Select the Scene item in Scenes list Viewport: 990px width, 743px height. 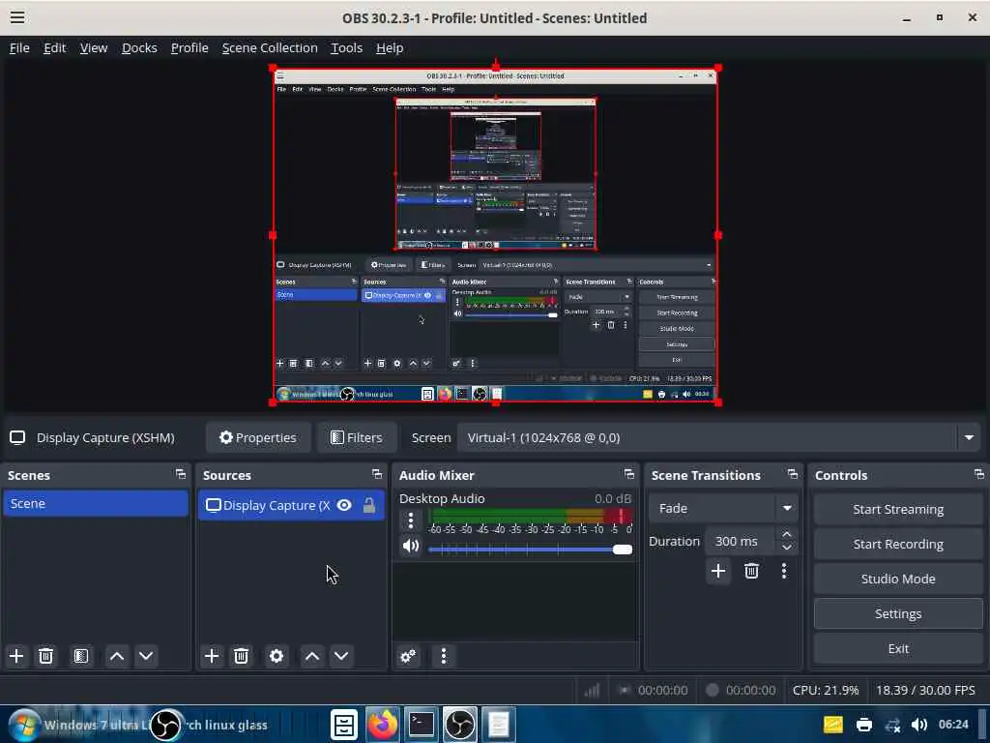(x=96, y=503)
